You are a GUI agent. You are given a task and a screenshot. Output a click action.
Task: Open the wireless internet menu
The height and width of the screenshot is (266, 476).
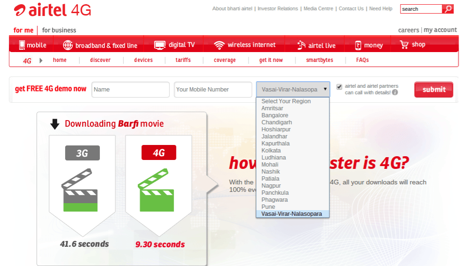(x=245, y=45)
